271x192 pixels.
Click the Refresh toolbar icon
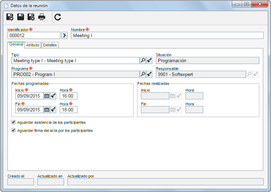click(58, 17)
